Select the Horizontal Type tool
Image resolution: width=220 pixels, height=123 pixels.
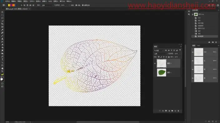(x=2, y=59)
